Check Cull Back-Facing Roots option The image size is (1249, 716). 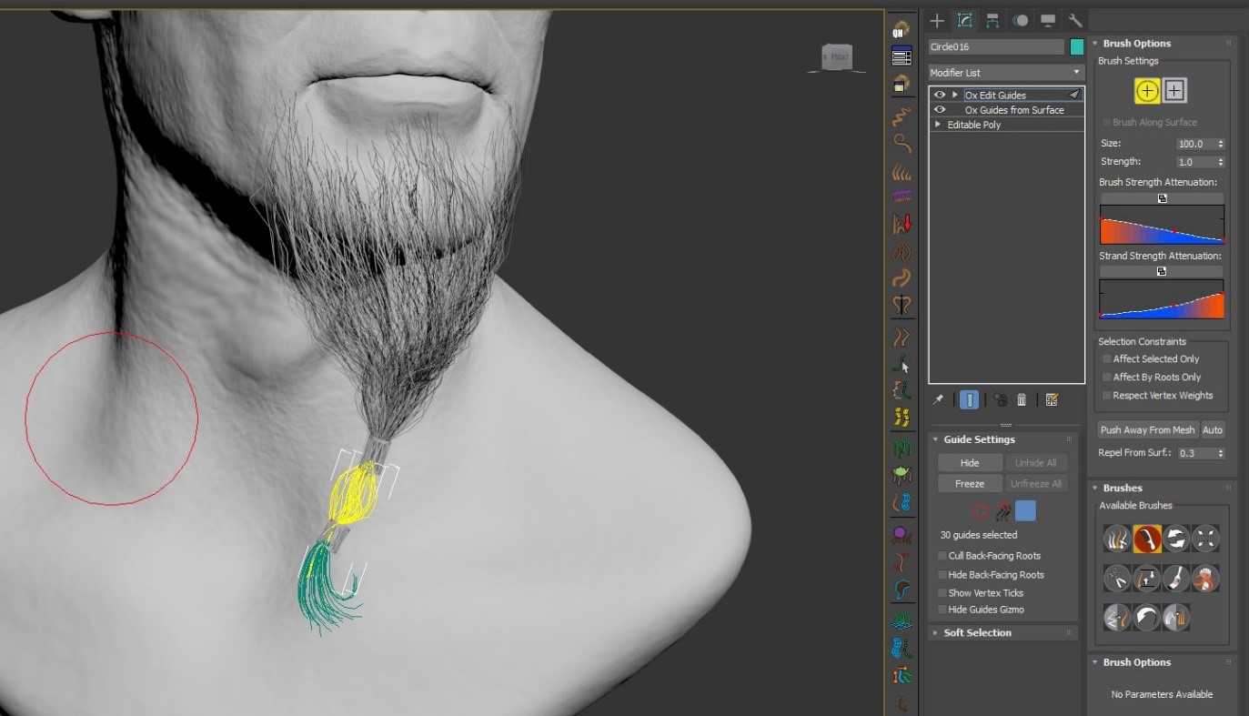click(942, 556)
